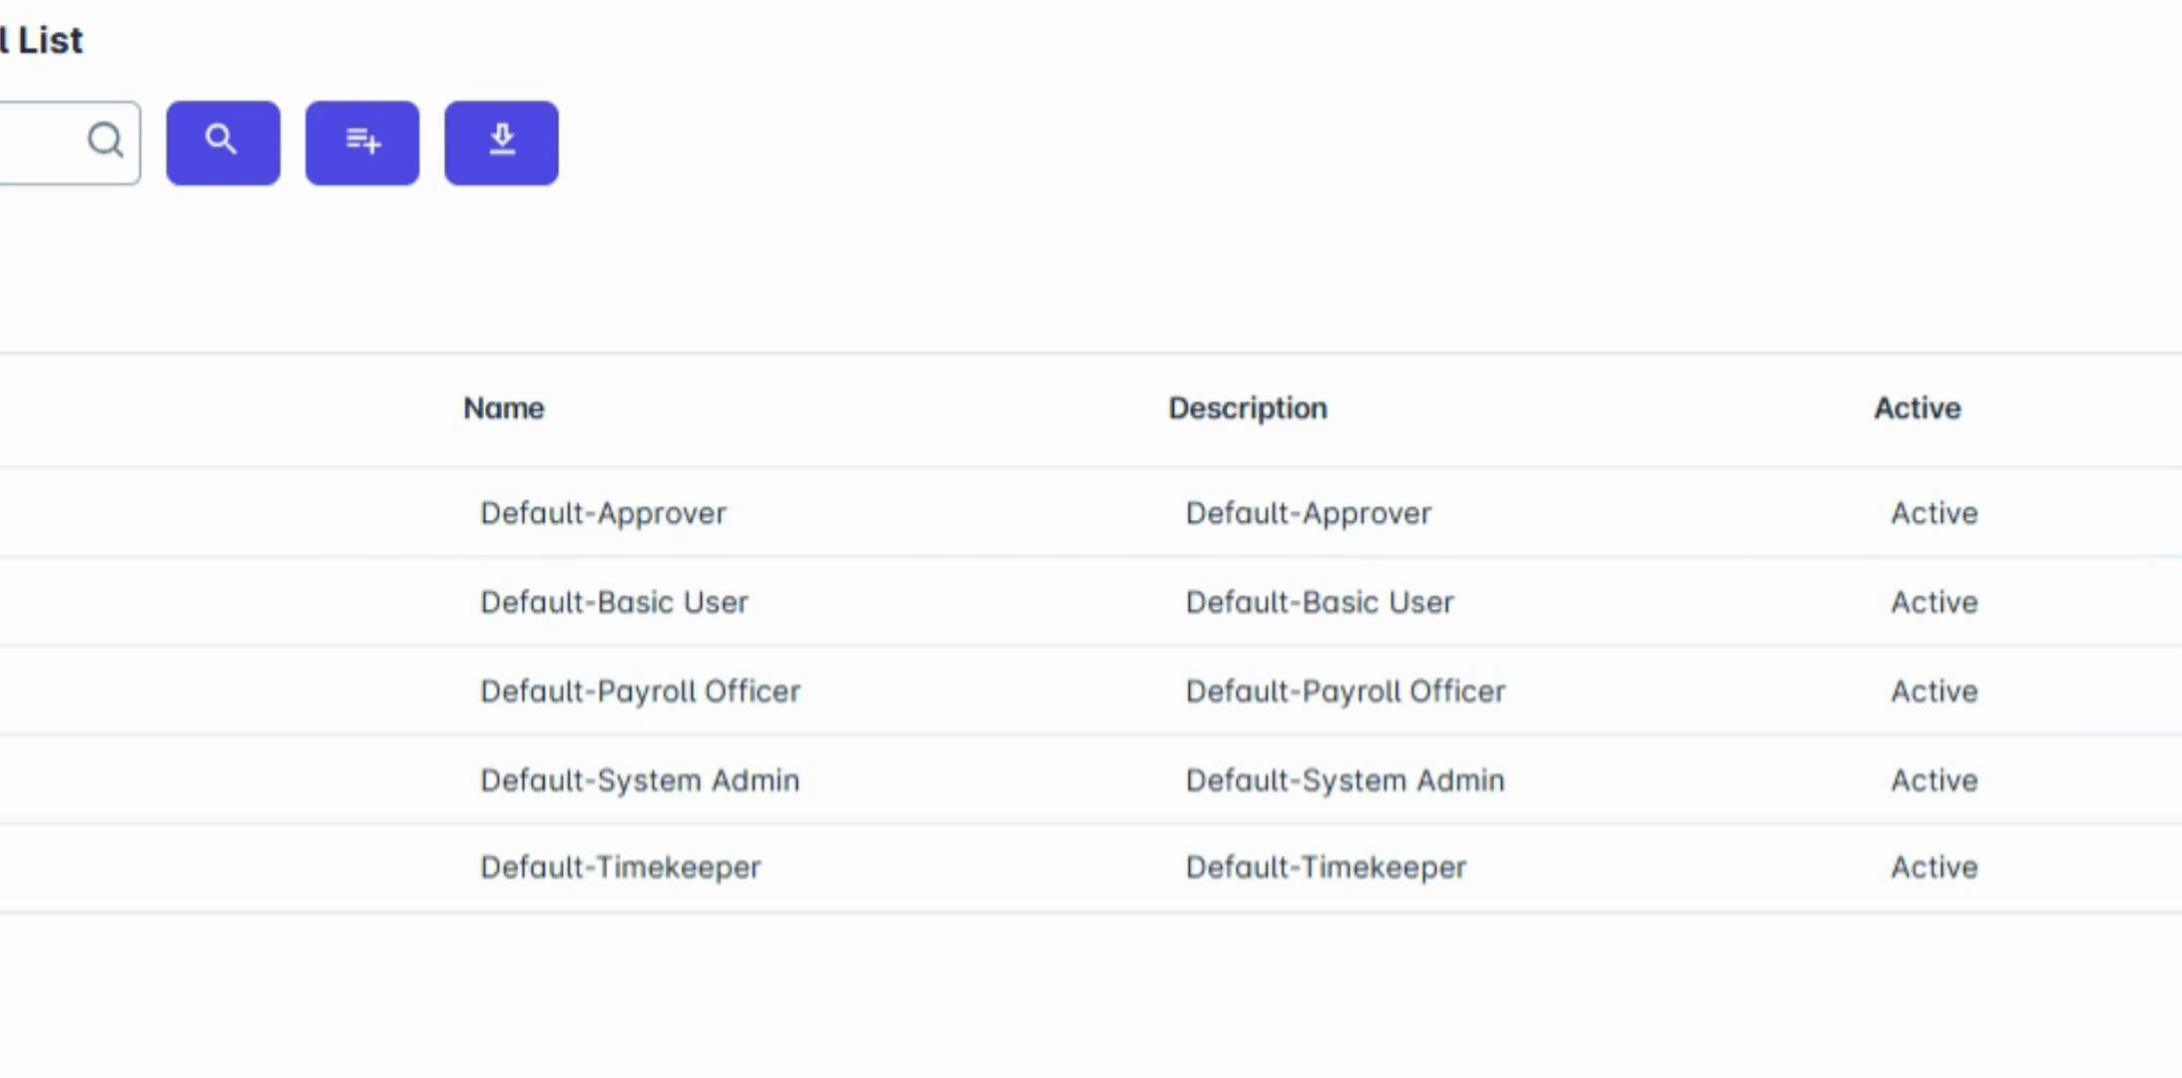Open the Default-Payroll Officer name entry
The width and height of the screenshot is (2182, 1078).
point(640,691)
